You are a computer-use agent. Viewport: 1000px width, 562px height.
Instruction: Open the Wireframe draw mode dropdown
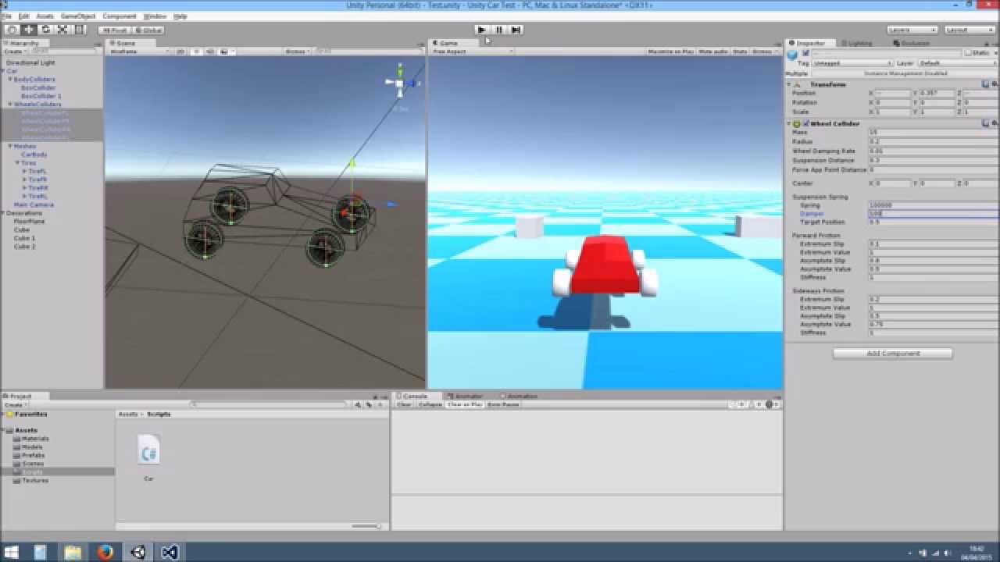[140, 52]
